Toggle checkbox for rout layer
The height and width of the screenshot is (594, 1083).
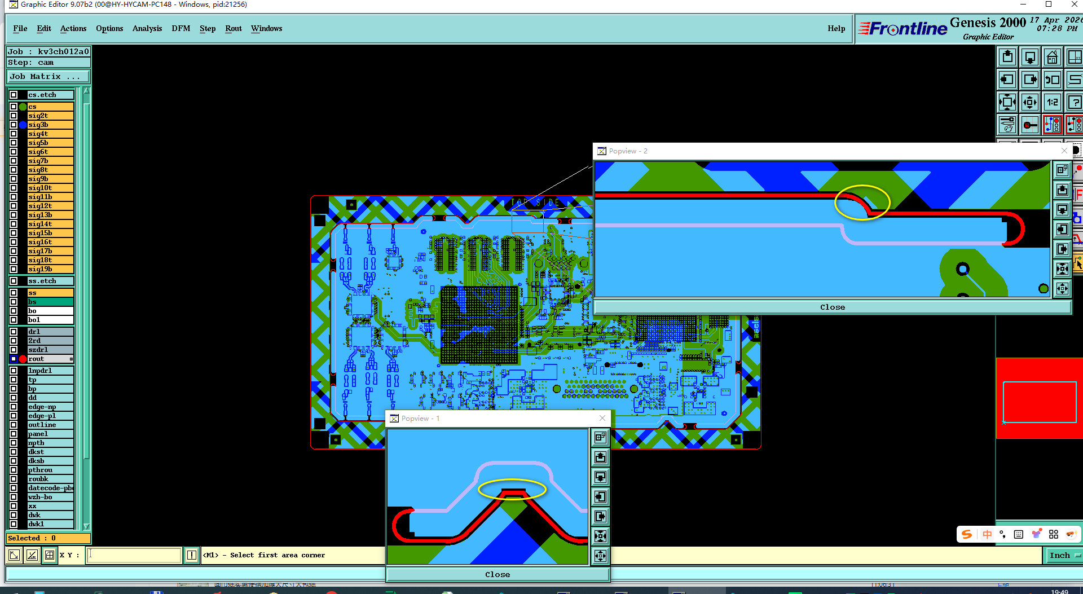click(14, 359)
